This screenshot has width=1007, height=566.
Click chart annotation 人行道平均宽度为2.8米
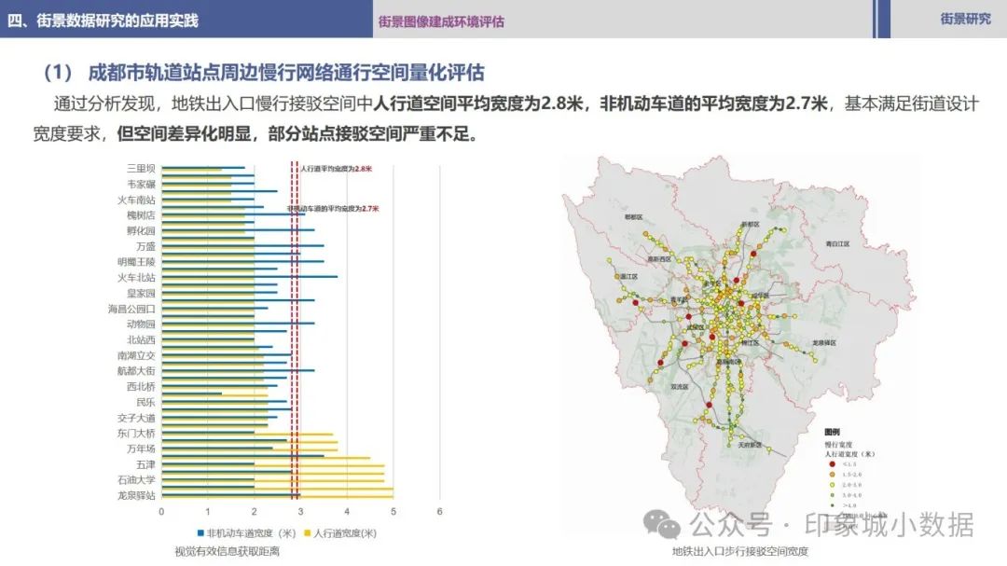pos(337,169)
